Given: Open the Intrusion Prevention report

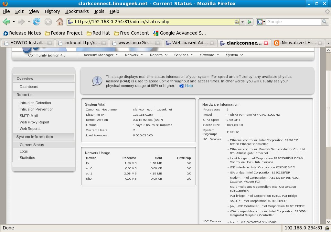Looking at the screenshot, I should coord(37,109).
